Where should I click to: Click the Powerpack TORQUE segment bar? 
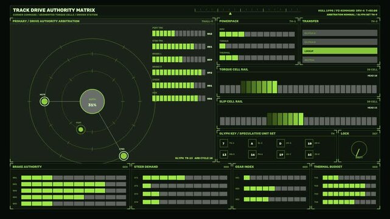pyautogui.click(x=257, y=46)
